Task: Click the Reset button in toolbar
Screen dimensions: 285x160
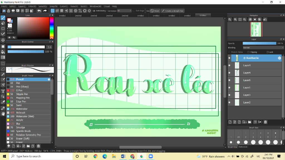Action: tap(155, 11)
